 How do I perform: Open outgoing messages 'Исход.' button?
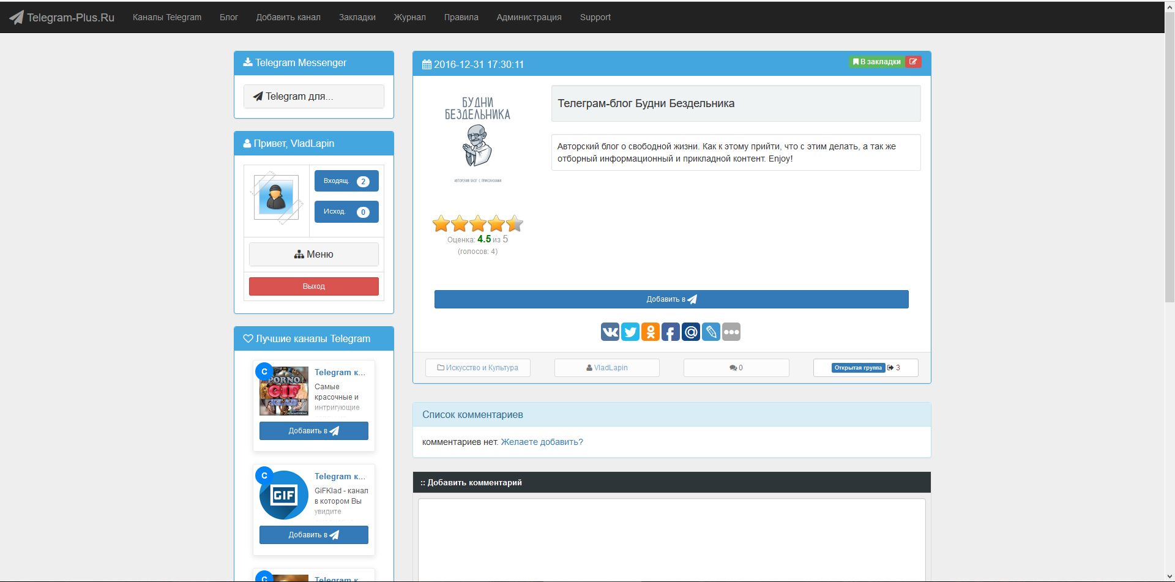[x=346, y=212]
